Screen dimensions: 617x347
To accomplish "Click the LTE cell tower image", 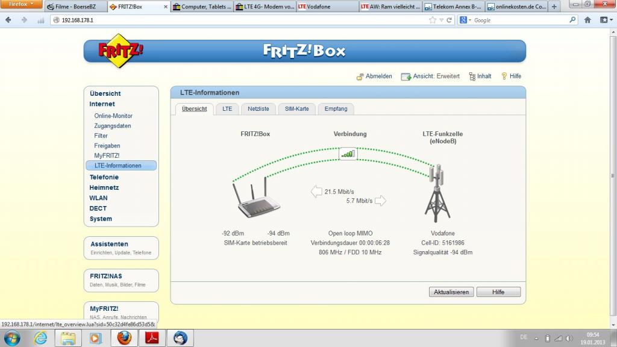I will [437, 193].
